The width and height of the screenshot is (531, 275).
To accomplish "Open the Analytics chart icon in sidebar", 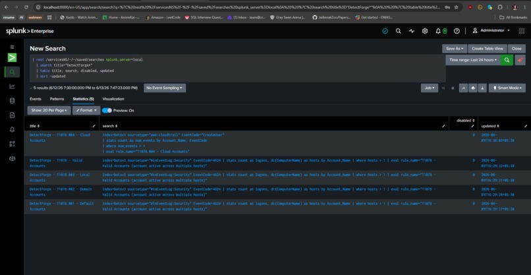I will point(12,86).
